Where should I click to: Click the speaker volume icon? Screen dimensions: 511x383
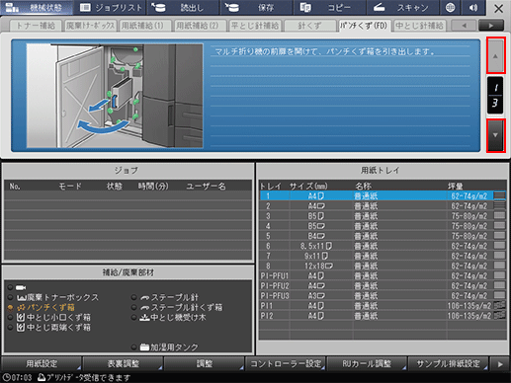coord(473,8)
